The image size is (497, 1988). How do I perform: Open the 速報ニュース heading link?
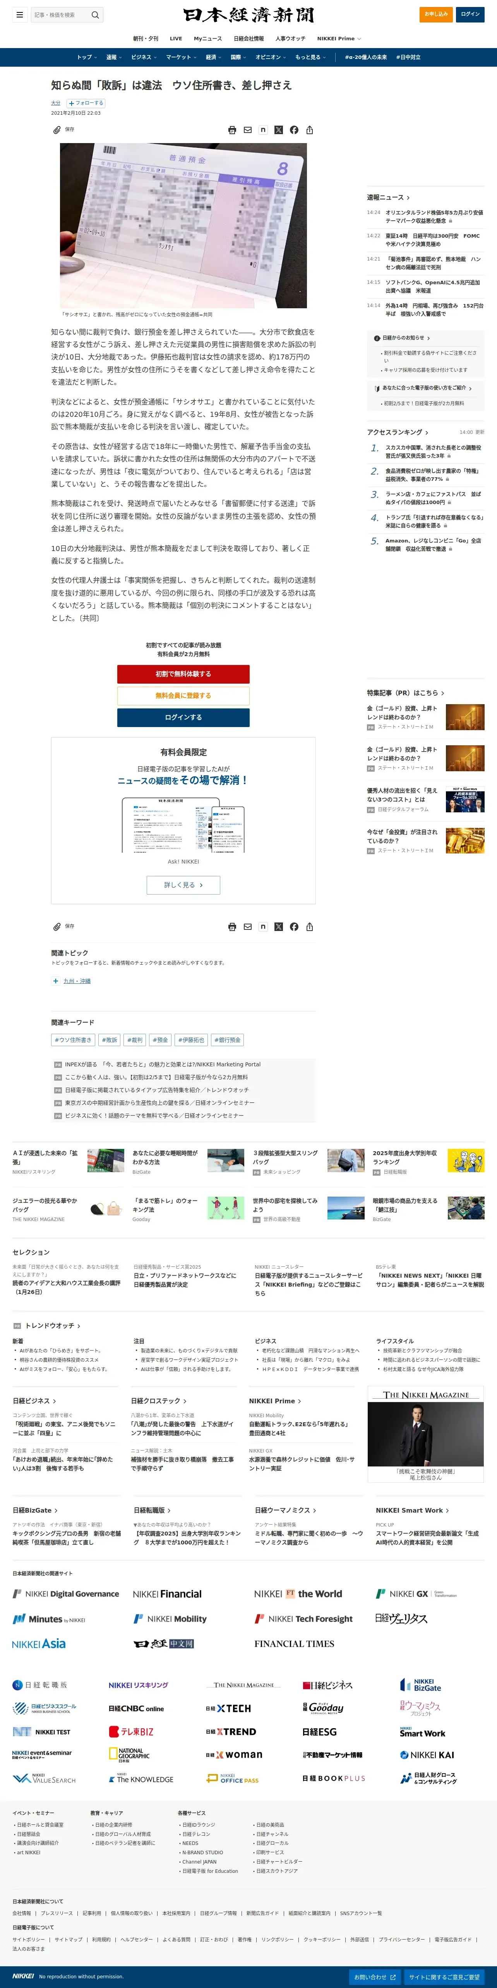tap(388, 198)
